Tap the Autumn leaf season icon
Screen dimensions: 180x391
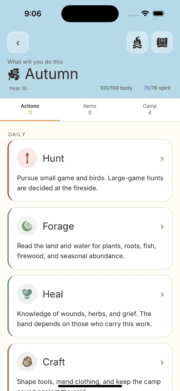tap(14, 74)
